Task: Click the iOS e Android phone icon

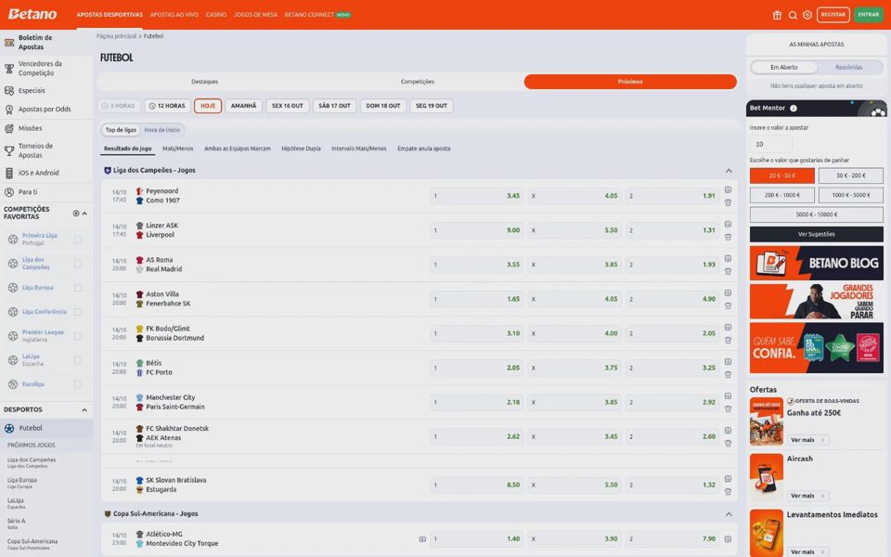Action: pyautogui.click(x=9, y=173)
